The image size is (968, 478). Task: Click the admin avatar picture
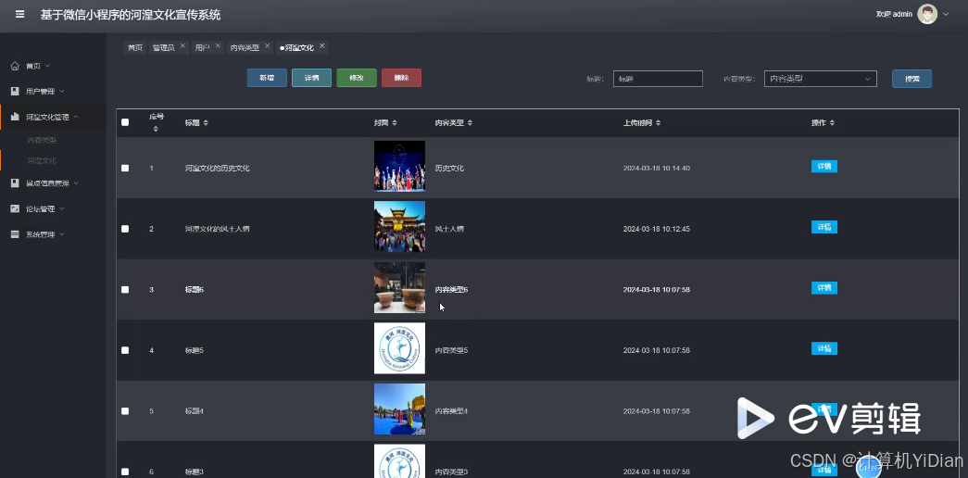click(927, 14)
